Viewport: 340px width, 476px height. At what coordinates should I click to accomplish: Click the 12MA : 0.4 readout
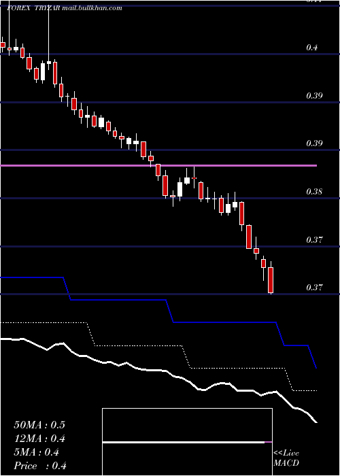tap(39, 439)
